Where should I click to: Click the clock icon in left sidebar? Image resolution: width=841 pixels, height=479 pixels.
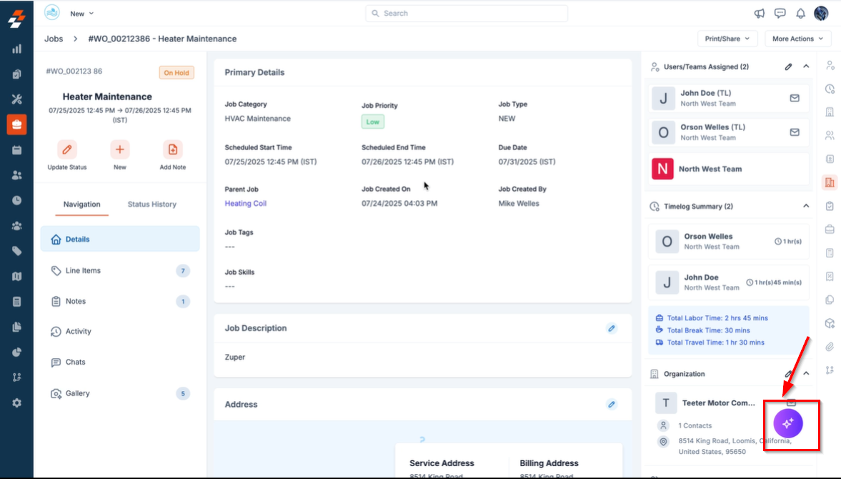coord(16,201)
